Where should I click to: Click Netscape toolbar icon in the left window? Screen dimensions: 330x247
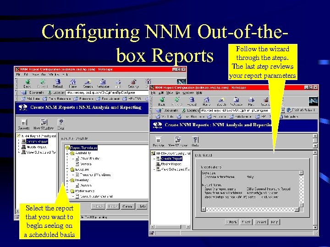pyautogui.click(x=103, y=83)
